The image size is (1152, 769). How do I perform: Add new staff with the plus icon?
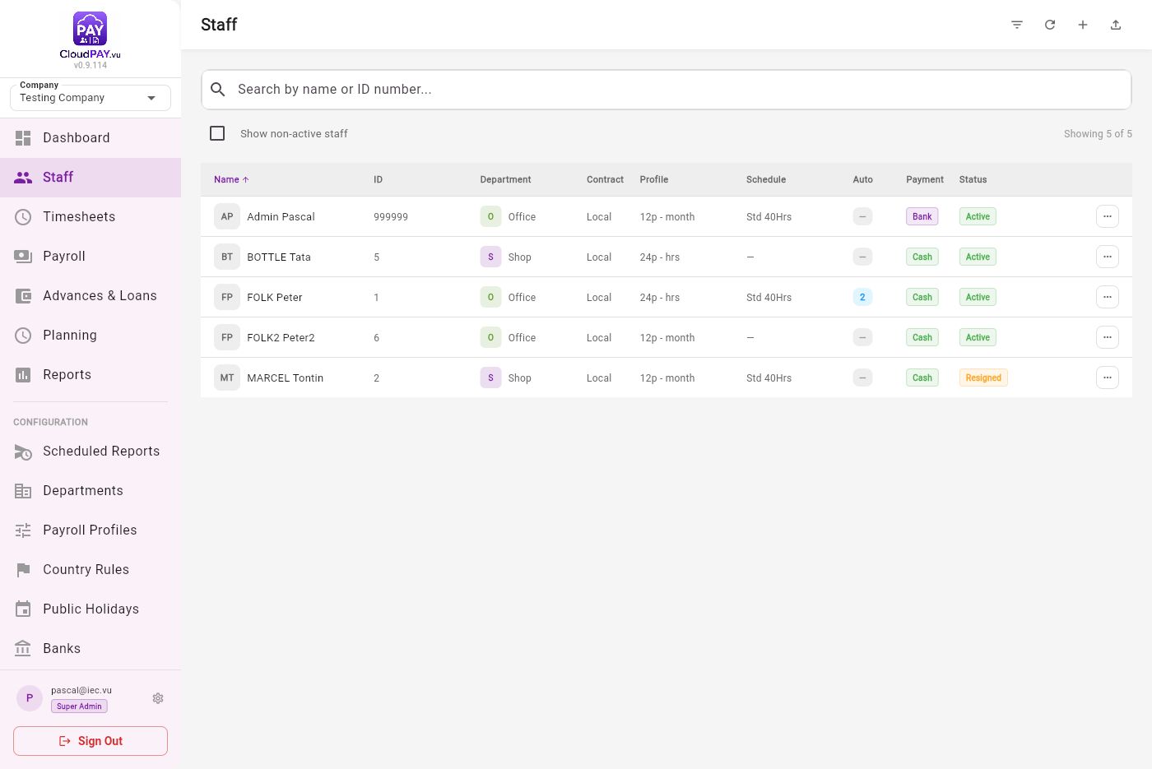(x=1083, y=25)
